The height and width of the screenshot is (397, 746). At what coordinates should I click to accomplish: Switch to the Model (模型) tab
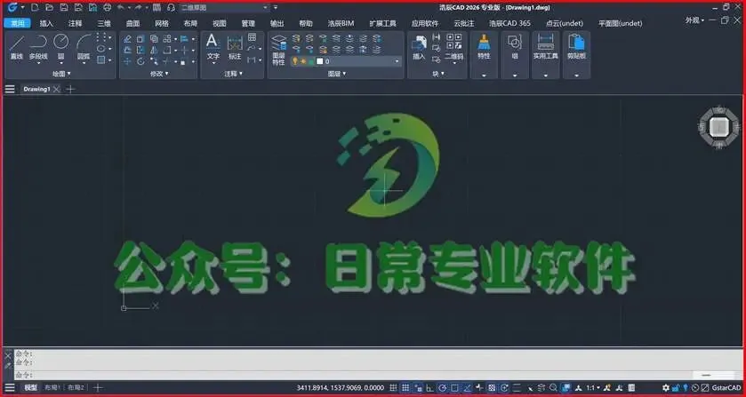coord(31,388)
